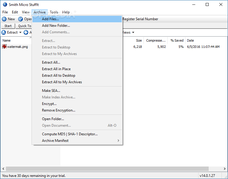The height and width of the screenshot is (179, 228).
Task: Choose Make SEA... menu entry
Action: click(77, 91)
